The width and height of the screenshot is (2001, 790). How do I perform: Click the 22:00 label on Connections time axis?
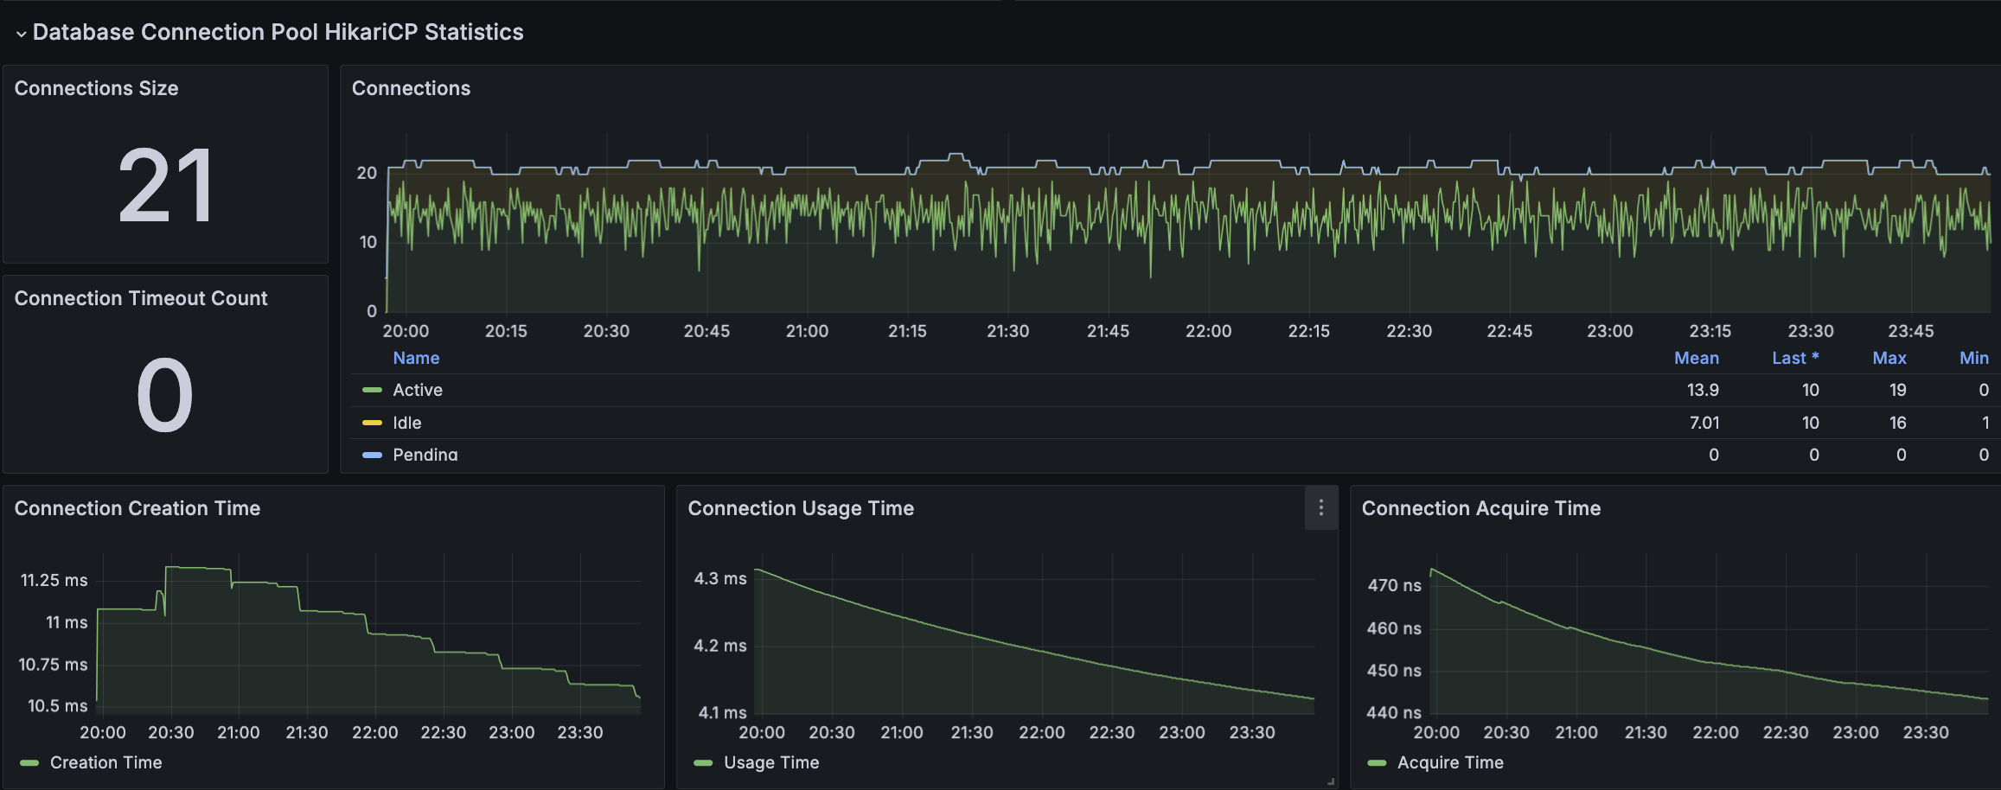[x=1208, y=331]
